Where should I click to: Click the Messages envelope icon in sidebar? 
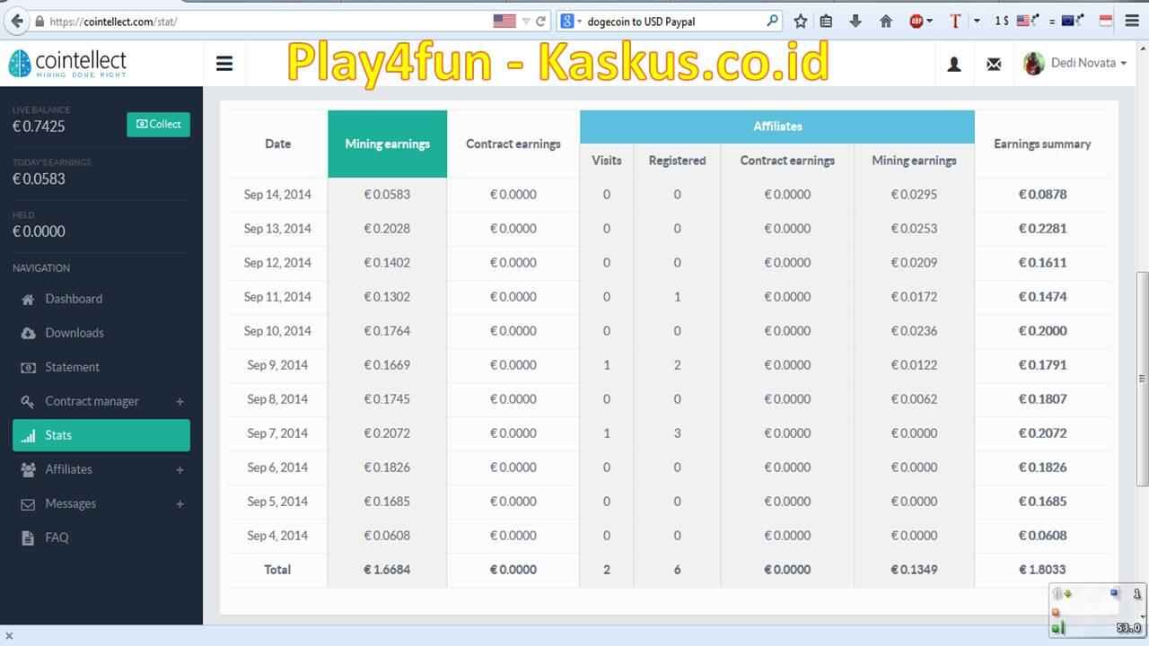pyautogui.click(x=28, y=504)
